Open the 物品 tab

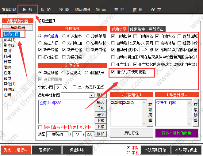[101, 10]
